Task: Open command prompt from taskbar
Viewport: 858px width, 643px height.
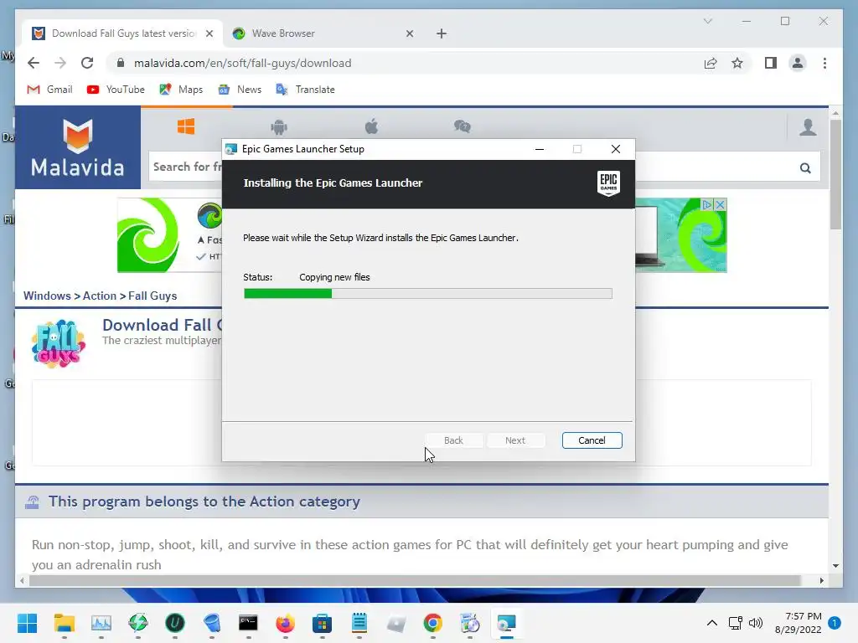Action: pyautogui.click(x=248, y=623)
